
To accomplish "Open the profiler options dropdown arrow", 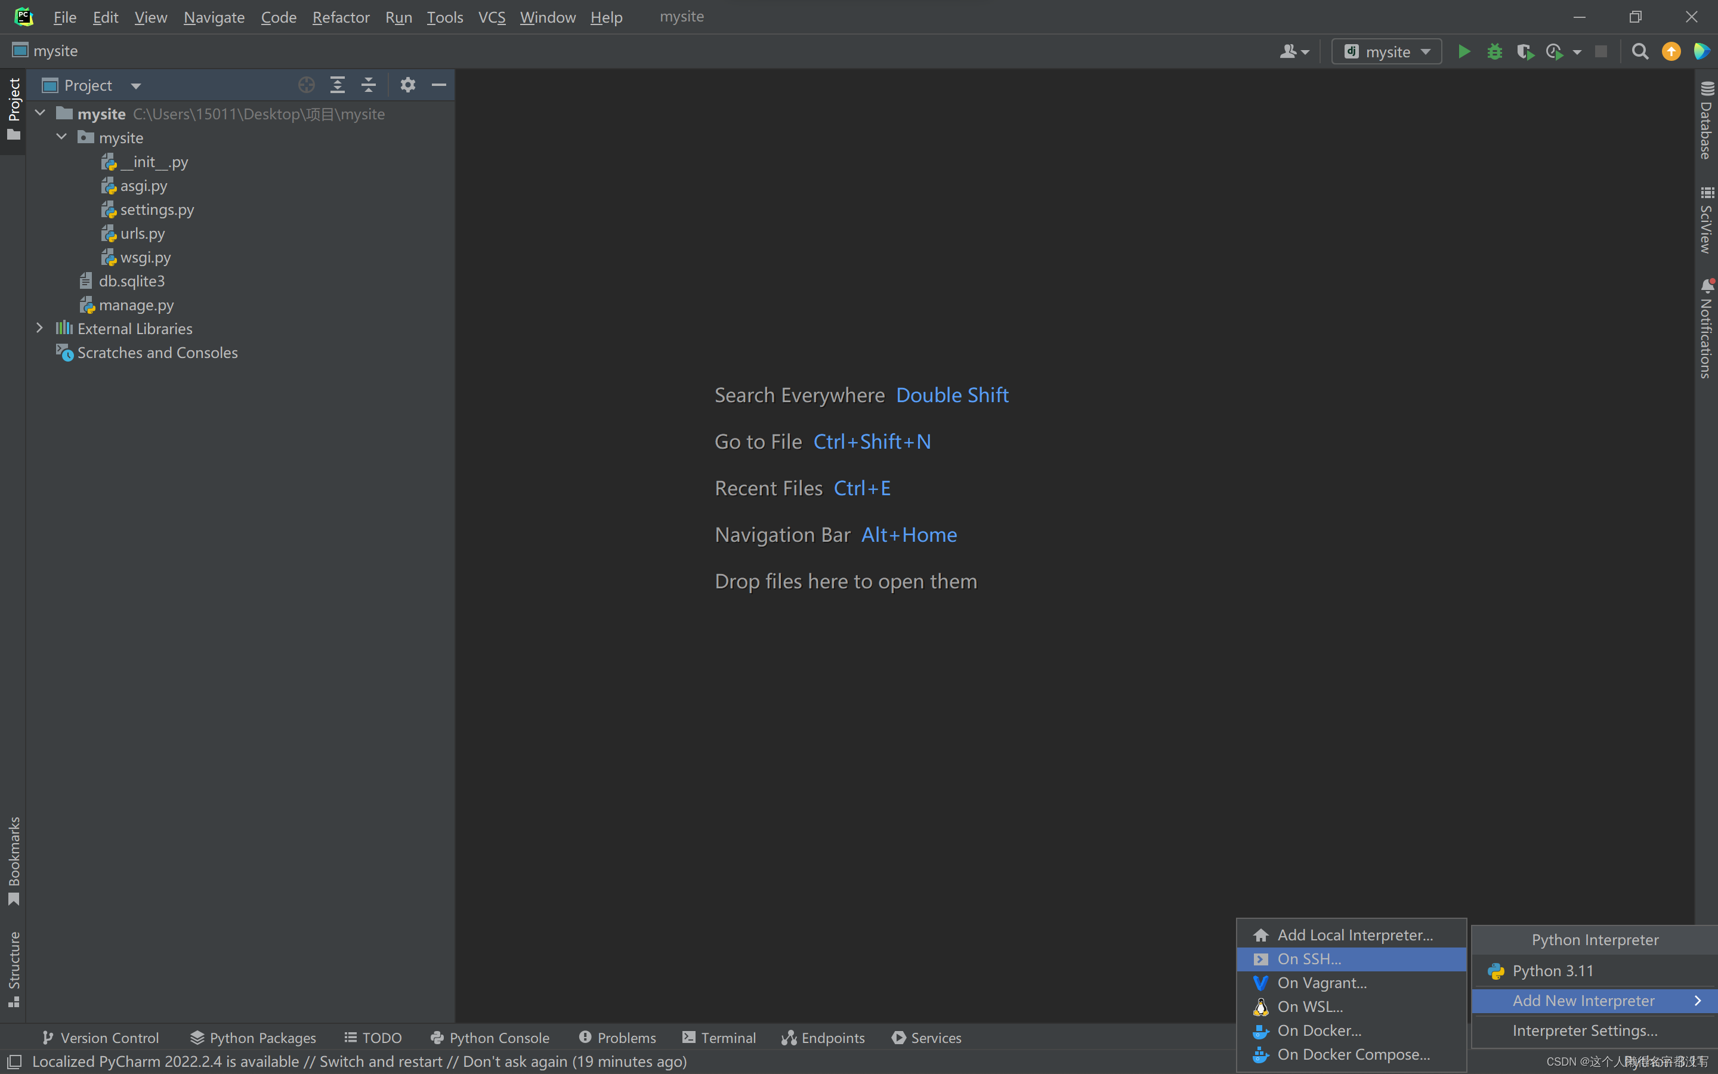I will pyautogui.click(x=1577, y=52).
